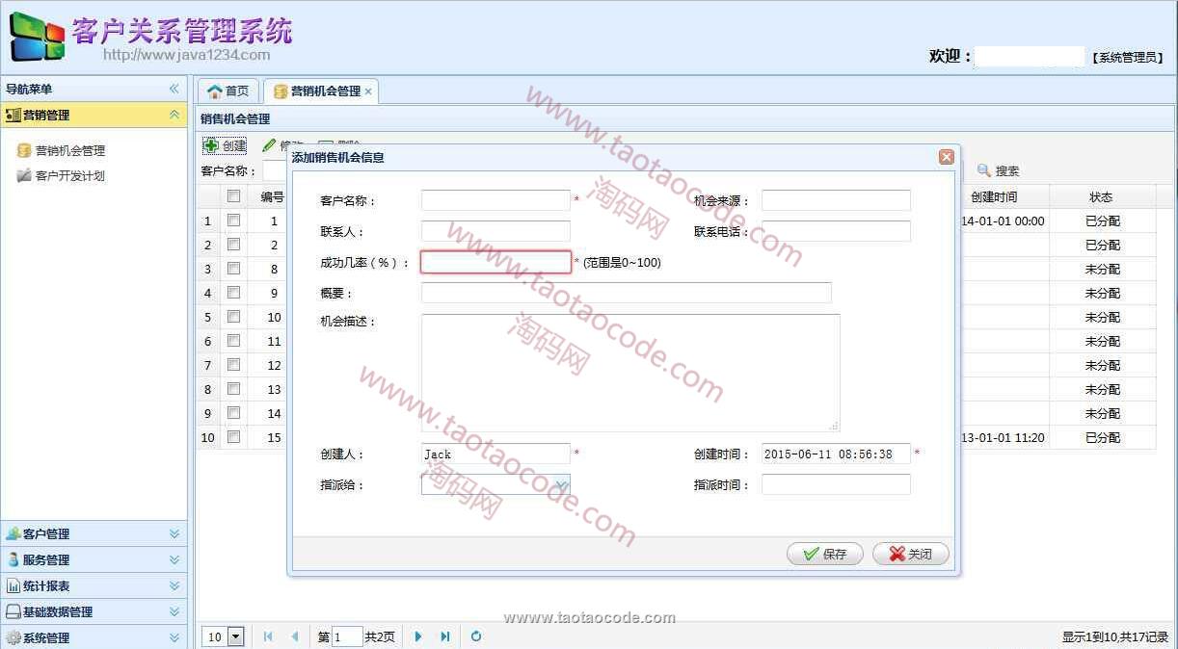Check the select-all header checkbox
This screenshot has height=649, width=1178.
tap(233, 196)
